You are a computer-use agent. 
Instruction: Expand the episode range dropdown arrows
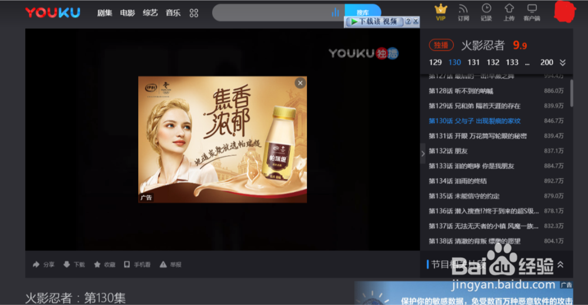pos(563,62)
